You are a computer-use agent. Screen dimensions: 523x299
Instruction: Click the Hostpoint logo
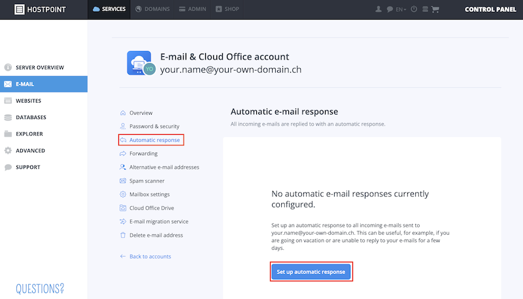[40, 9]
